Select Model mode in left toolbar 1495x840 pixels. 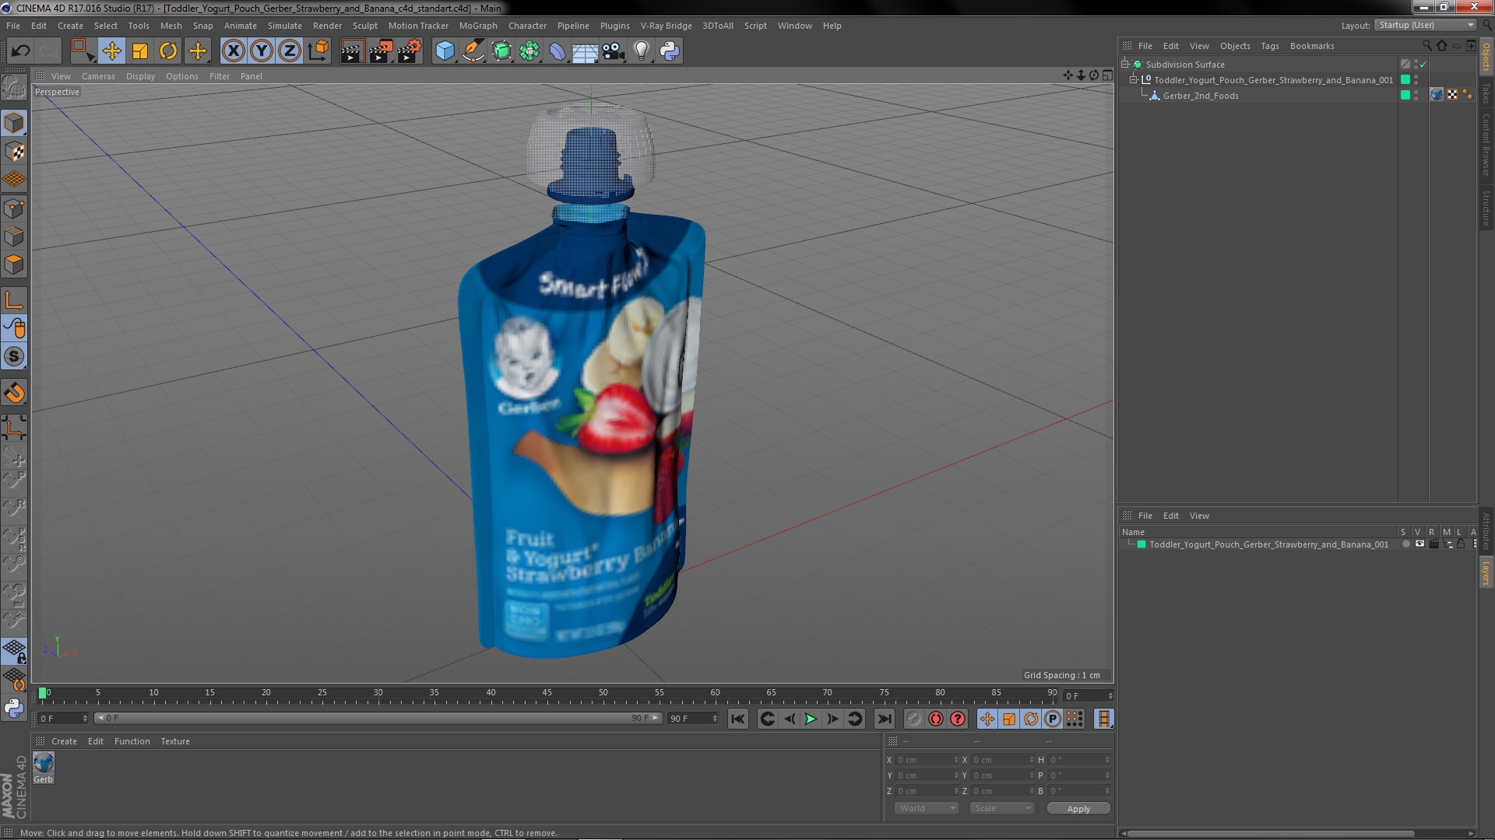14,124
